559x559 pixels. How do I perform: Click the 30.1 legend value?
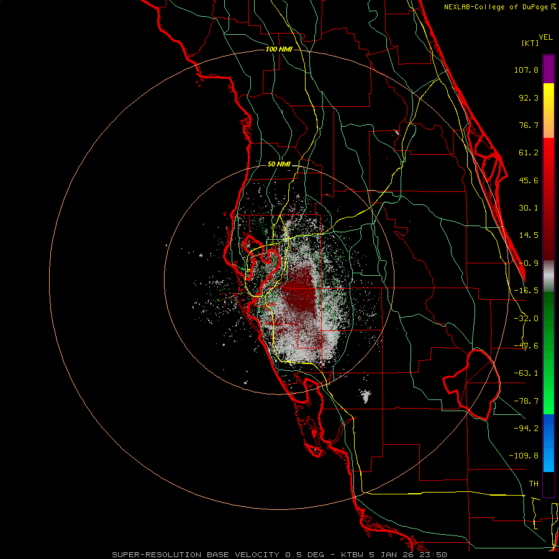point(529,208)
